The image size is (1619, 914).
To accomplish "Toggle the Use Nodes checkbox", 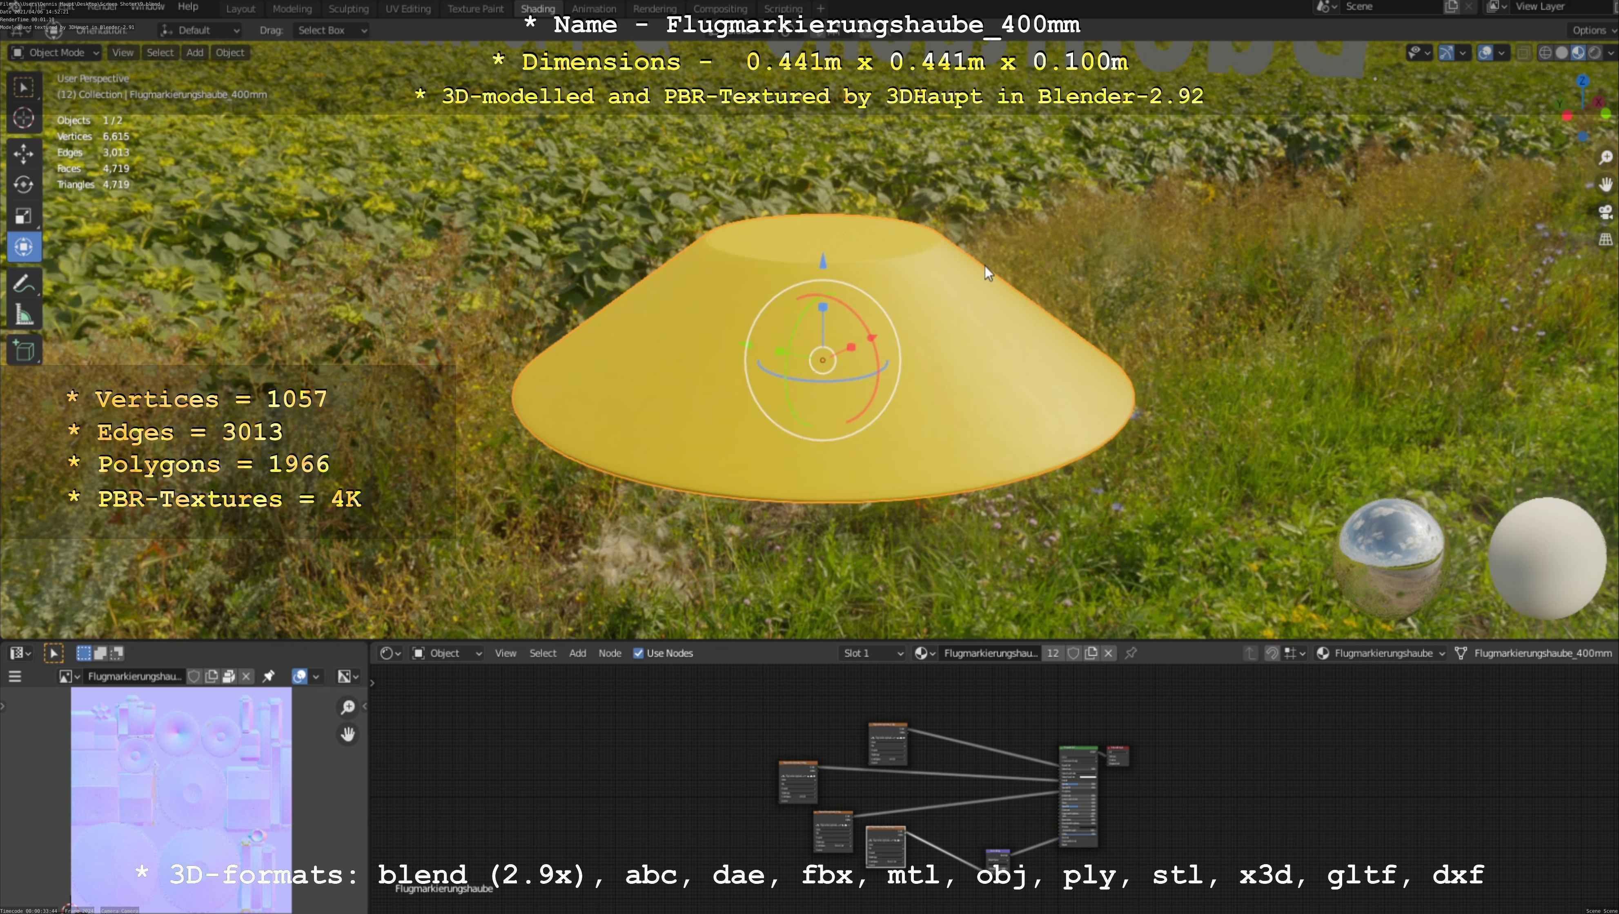I will tap(638, 653).
